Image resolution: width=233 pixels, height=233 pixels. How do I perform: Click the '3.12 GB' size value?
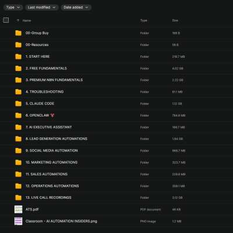click(177, 198)
